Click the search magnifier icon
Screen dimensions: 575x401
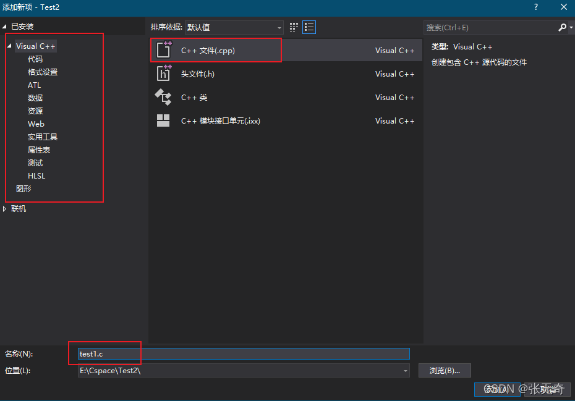coord(562,27)
